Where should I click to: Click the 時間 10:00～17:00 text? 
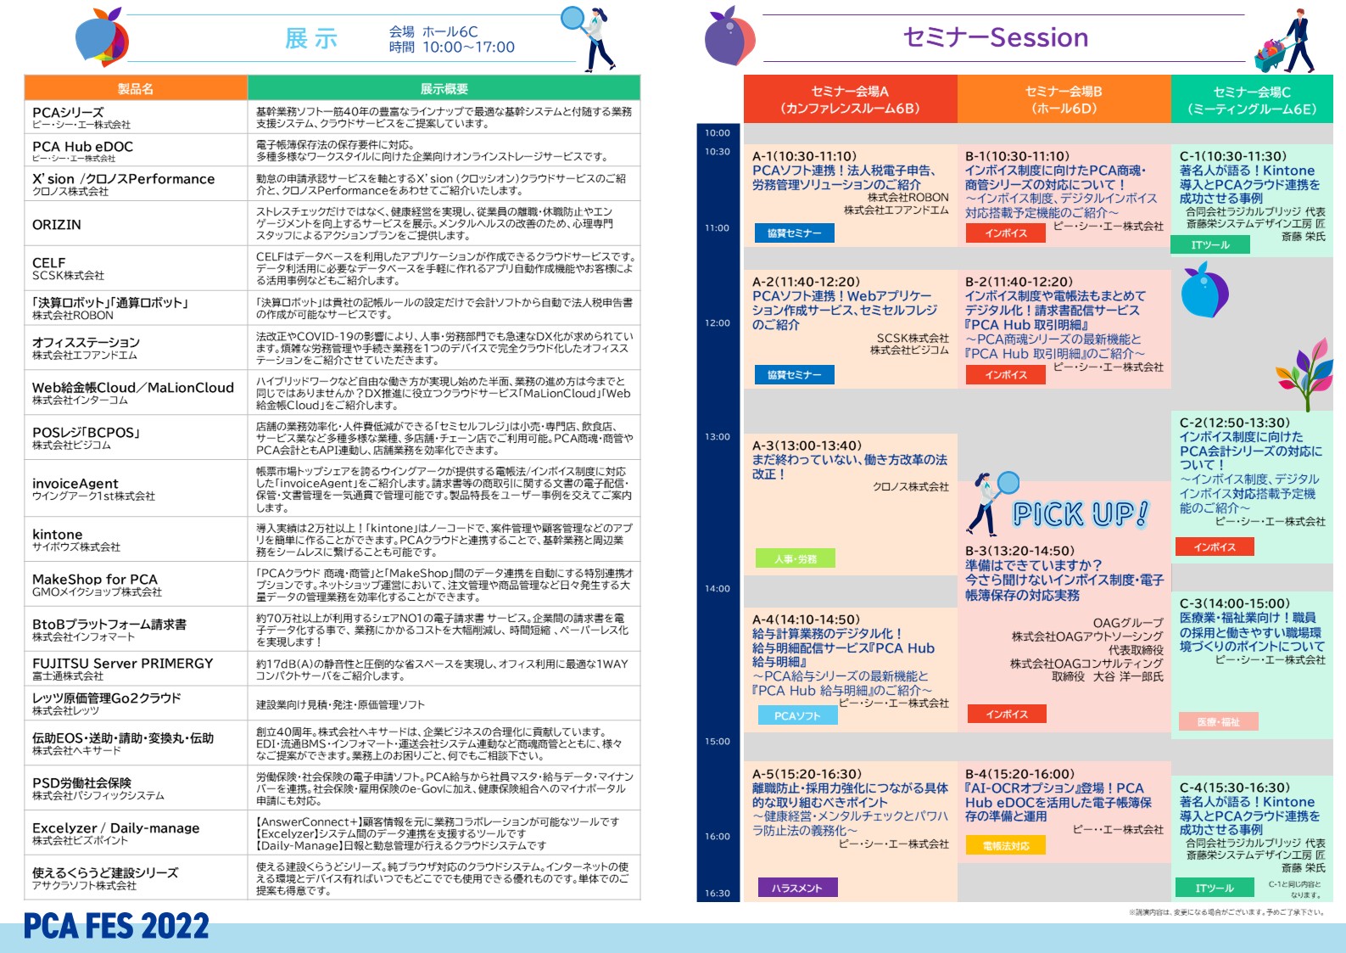click(452, 48)
